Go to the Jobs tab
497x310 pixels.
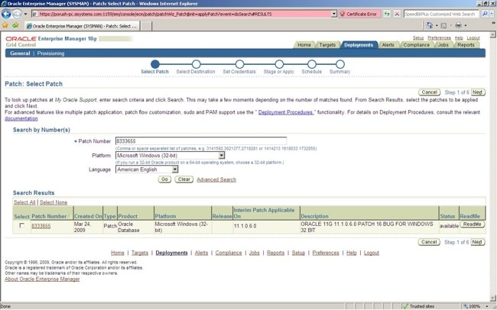coord(443,44)
